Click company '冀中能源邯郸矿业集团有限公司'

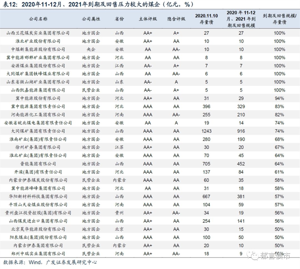(x=38, y=57)
